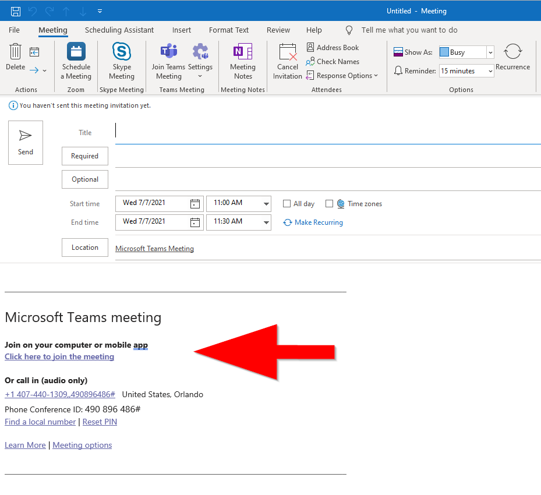
Task: Click the Undo arrow in quick access toolbar
Action: [33, 12]
